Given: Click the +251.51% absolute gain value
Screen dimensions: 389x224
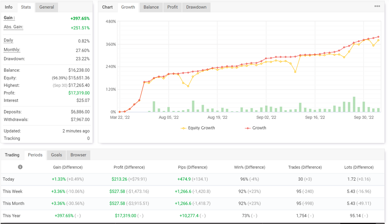Looking at the screenshot, I should [80, 28].
